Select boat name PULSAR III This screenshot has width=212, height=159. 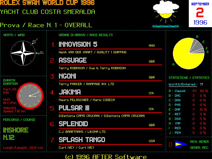(x=74, y=108)
